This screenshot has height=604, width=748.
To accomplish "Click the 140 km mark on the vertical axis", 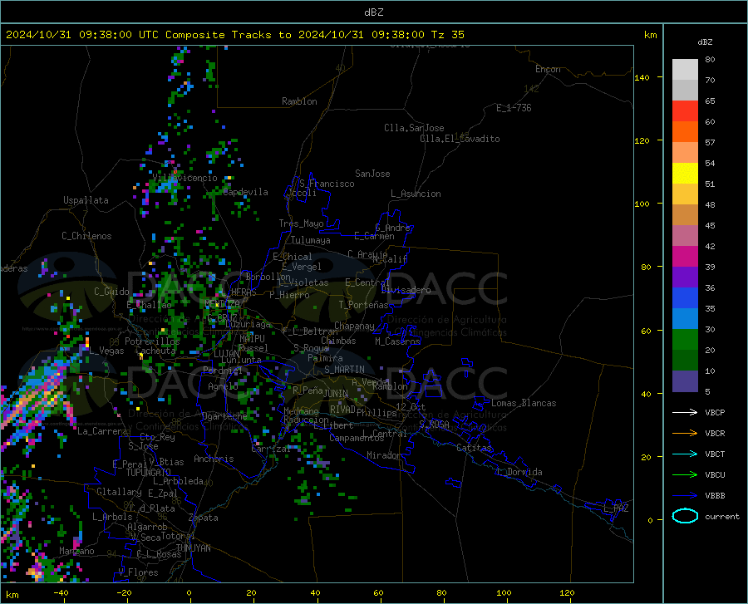I will click(642, 77).
